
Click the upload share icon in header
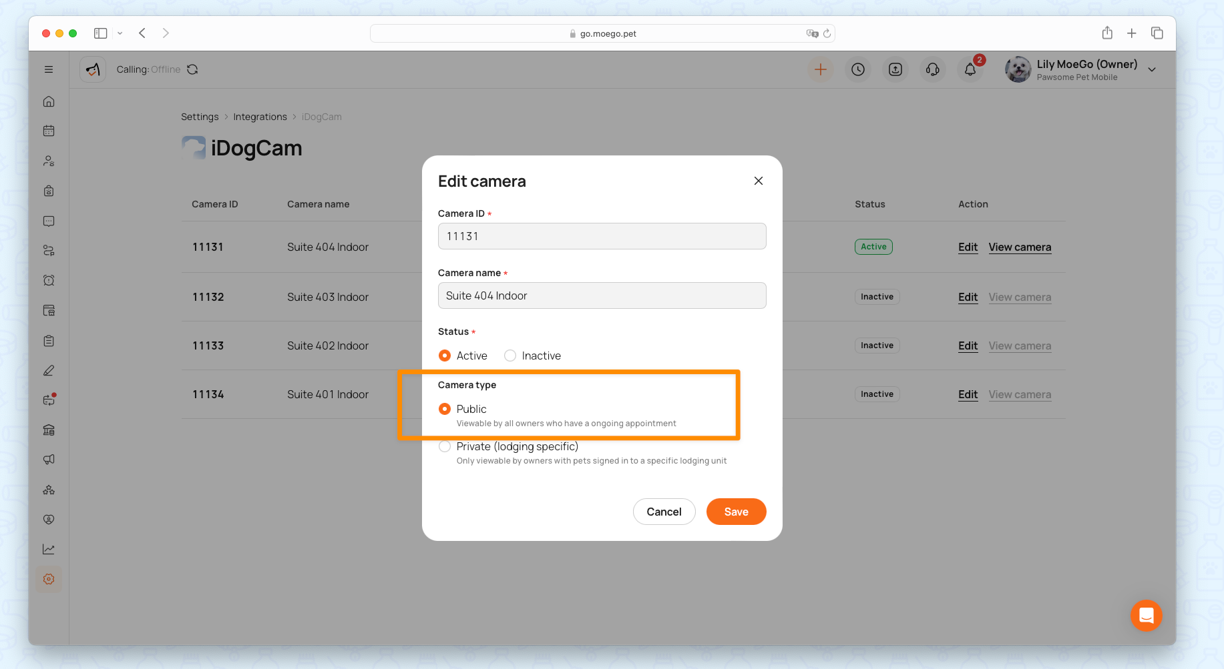895,69
